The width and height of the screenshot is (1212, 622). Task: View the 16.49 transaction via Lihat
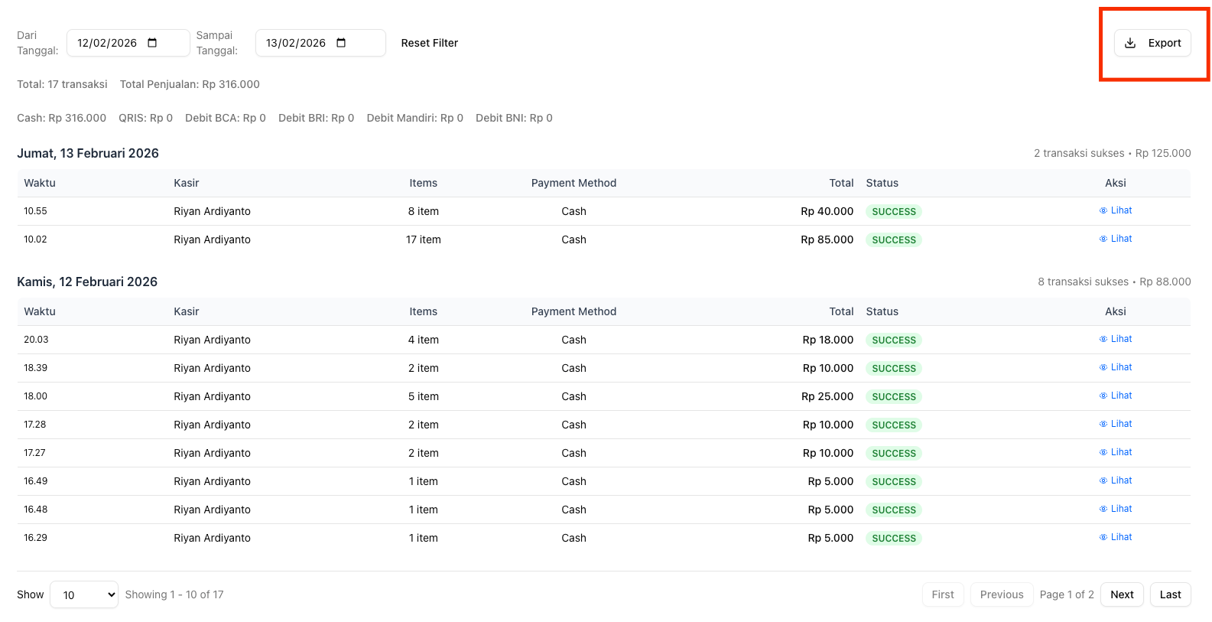click(1121, 480)
